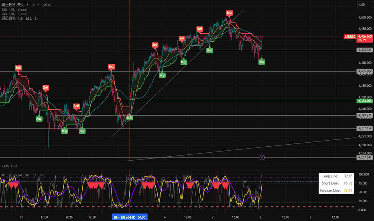Open the USD currency selector
This screenshot has width=374, height=221.
[x=362, y=5]
